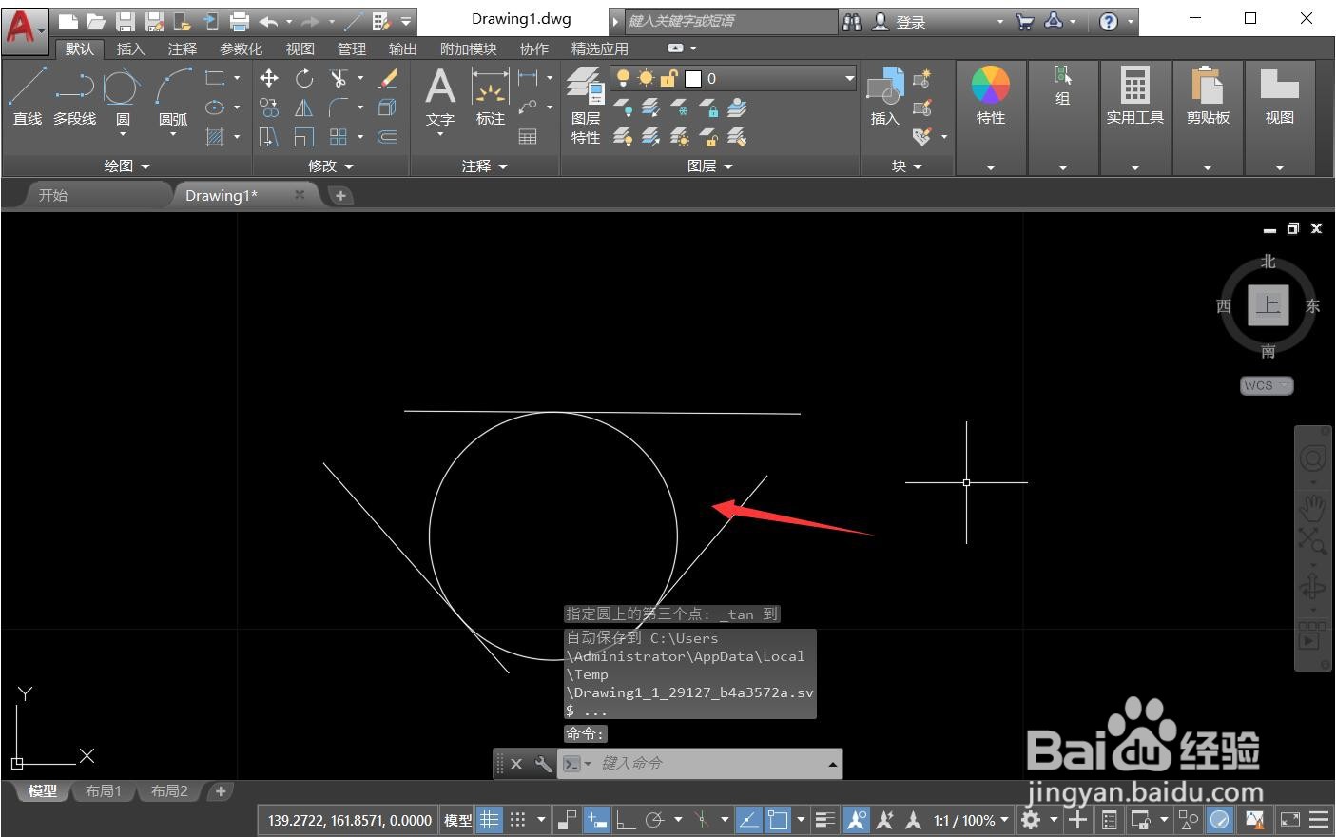
Task: Close the command line window
Action: 516,763
